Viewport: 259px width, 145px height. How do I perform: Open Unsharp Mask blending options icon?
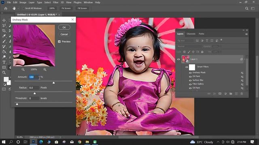tap(242, 73)
